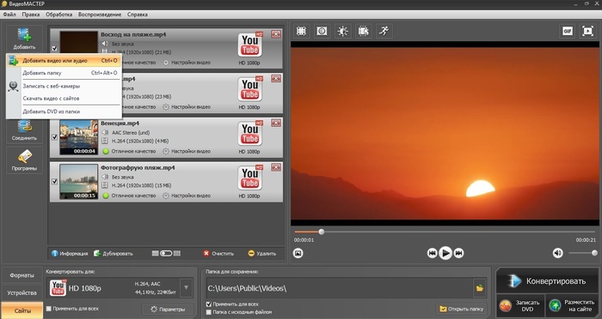This screenshot has width=602, height=319.
Task: Choose Записать с веб-камеры menu entry
Action: 64,86
